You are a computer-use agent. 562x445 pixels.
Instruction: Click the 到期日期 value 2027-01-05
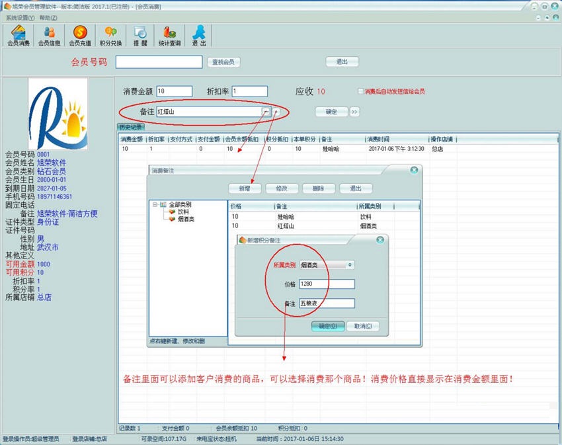pos(52,188)
